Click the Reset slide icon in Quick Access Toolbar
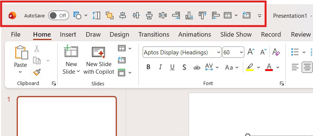This screenshot has width=313, height=136. (x=247, y=15)
